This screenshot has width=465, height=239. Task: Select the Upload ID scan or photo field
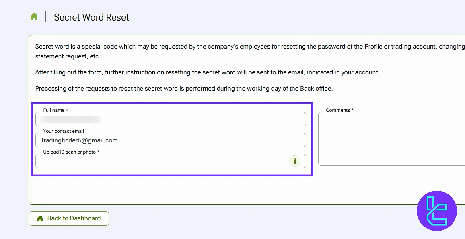161,161
